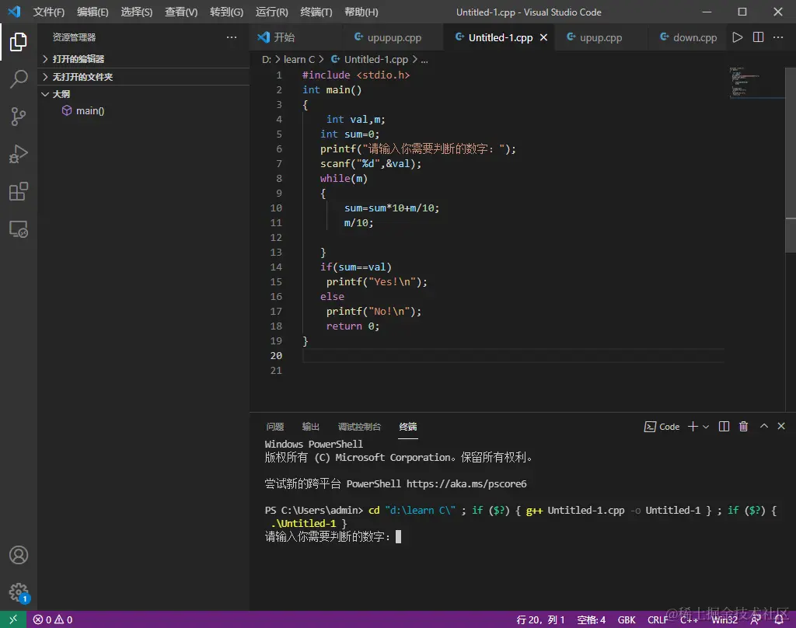This screenshot has height=628, width=796.
Task: Open the Manage settings gear
Action: tap(19, 592)
